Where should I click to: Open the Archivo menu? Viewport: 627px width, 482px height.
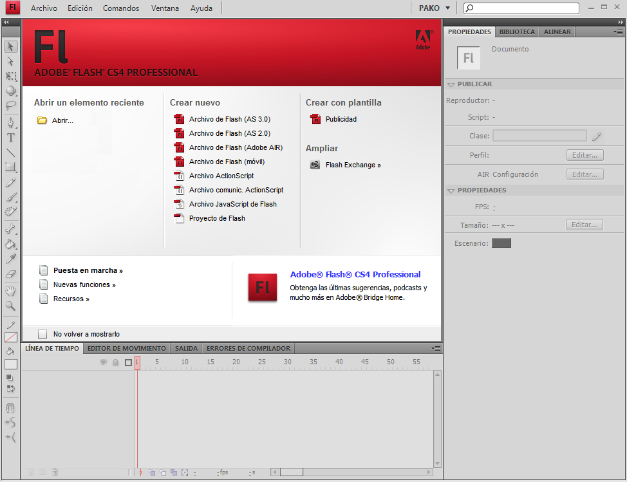tap(44, 8)
